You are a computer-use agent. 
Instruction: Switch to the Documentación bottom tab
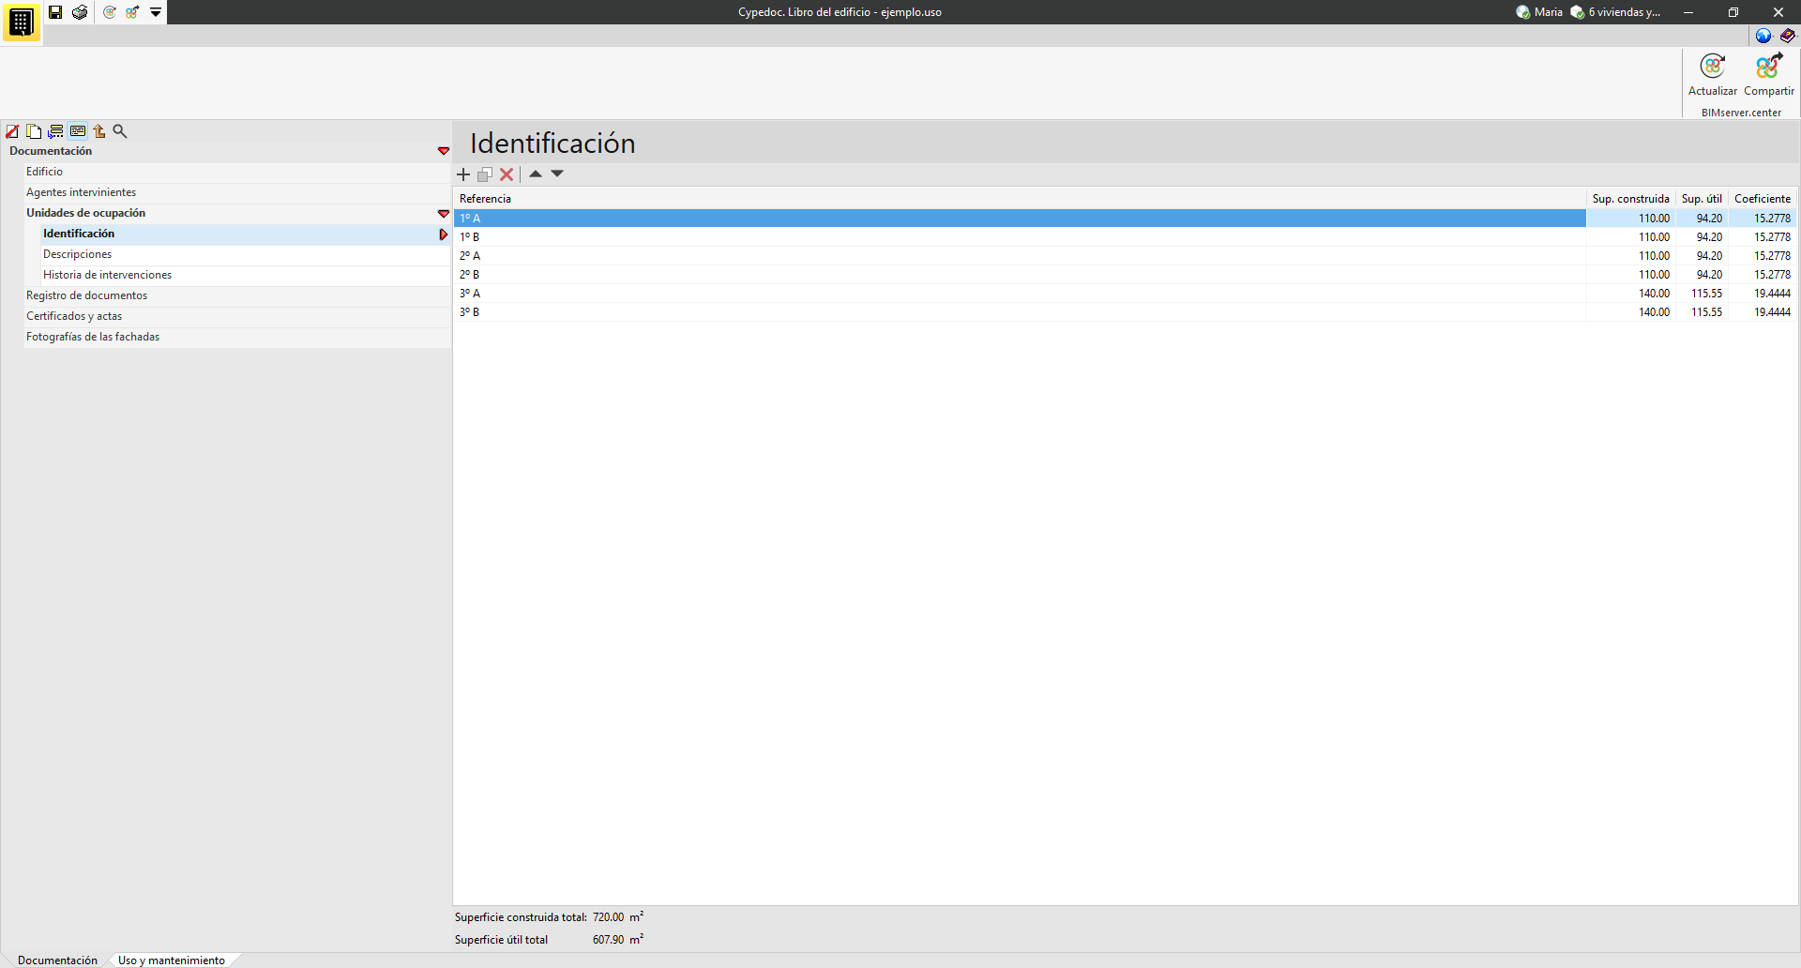(x=57, y=960)
